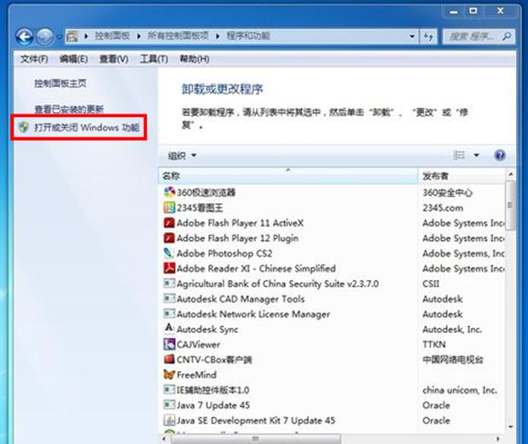The width and height of the screenshot is (528, 444).
Task: Select the Adobe Photoshop CS2 icon
Action: (x=169, y=254)
